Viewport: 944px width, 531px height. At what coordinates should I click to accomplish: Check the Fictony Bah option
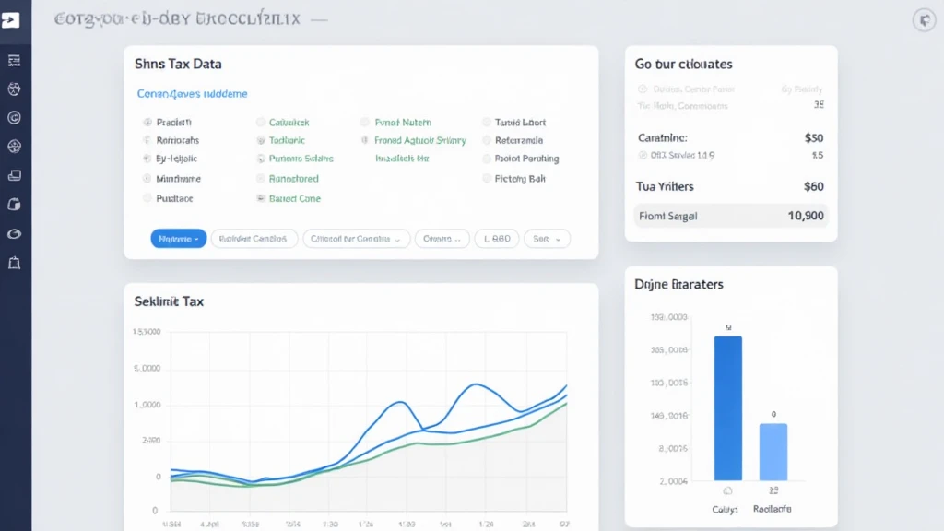487,179
